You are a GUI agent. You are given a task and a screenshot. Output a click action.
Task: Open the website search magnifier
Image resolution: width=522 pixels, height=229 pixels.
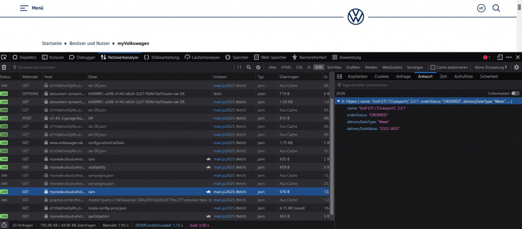(x=496, y=8)
